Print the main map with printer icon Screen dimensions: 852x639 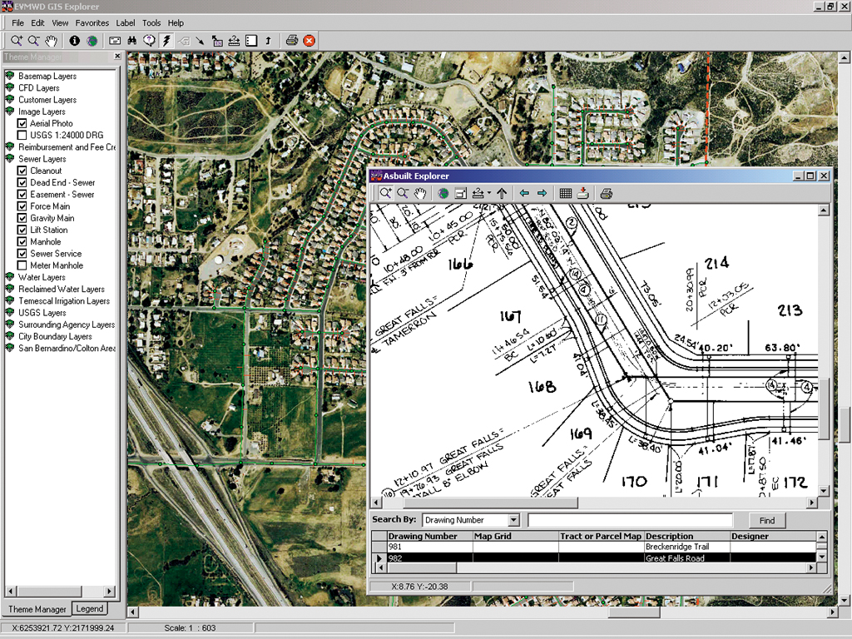click(292, 40)
